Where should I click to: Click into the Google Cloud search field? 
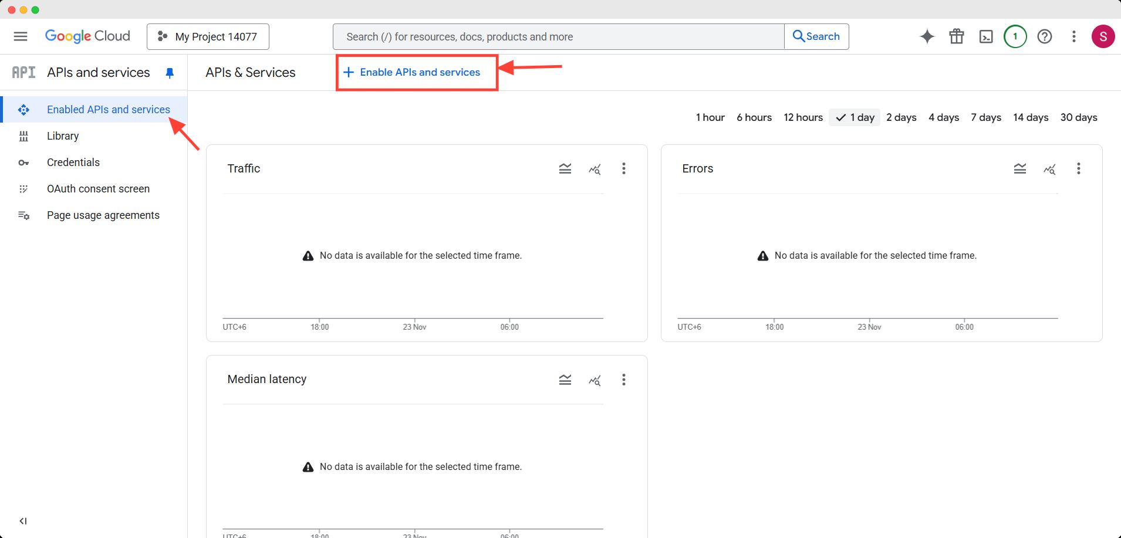[558, 36]
